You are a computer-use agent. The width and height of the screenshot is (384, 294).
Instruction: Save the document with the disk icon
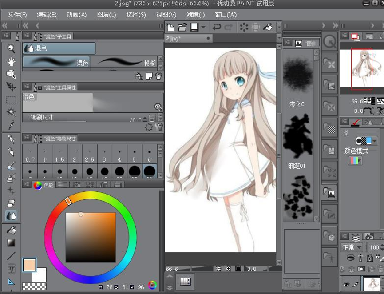pos(194,27)
